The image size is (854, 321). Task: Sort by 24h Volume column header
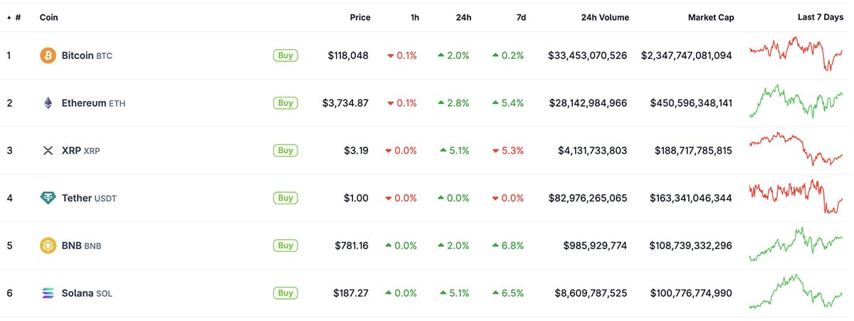tap(604, 17)
